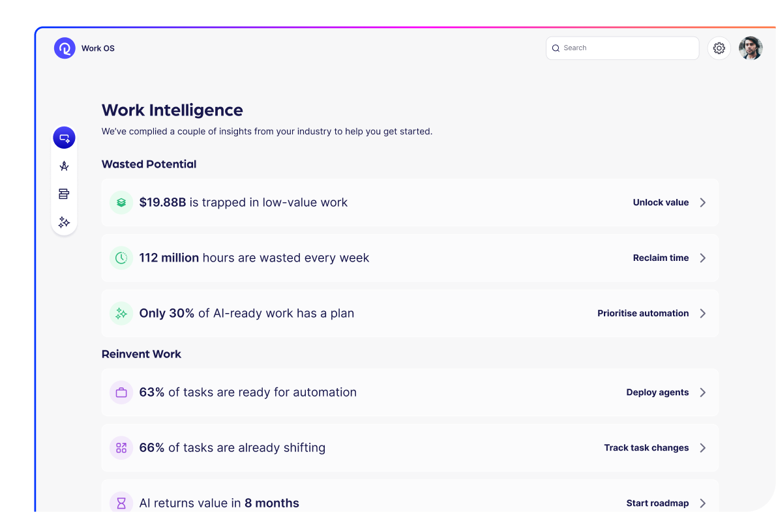The height and width of the screenshot is (512, 776).
Task: Click the sparkles icon beside Only 30%
Action: coord(121,313)
